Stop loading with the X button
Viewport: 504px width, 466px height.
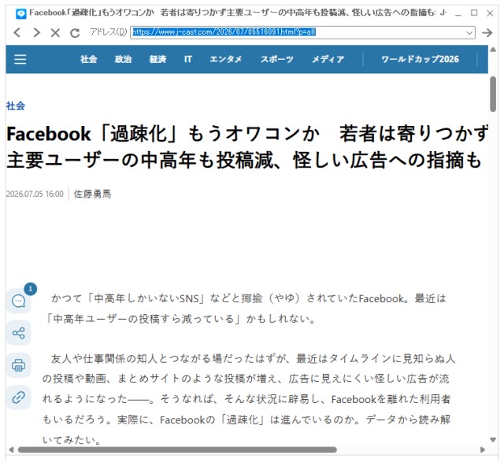pos(55,32)
